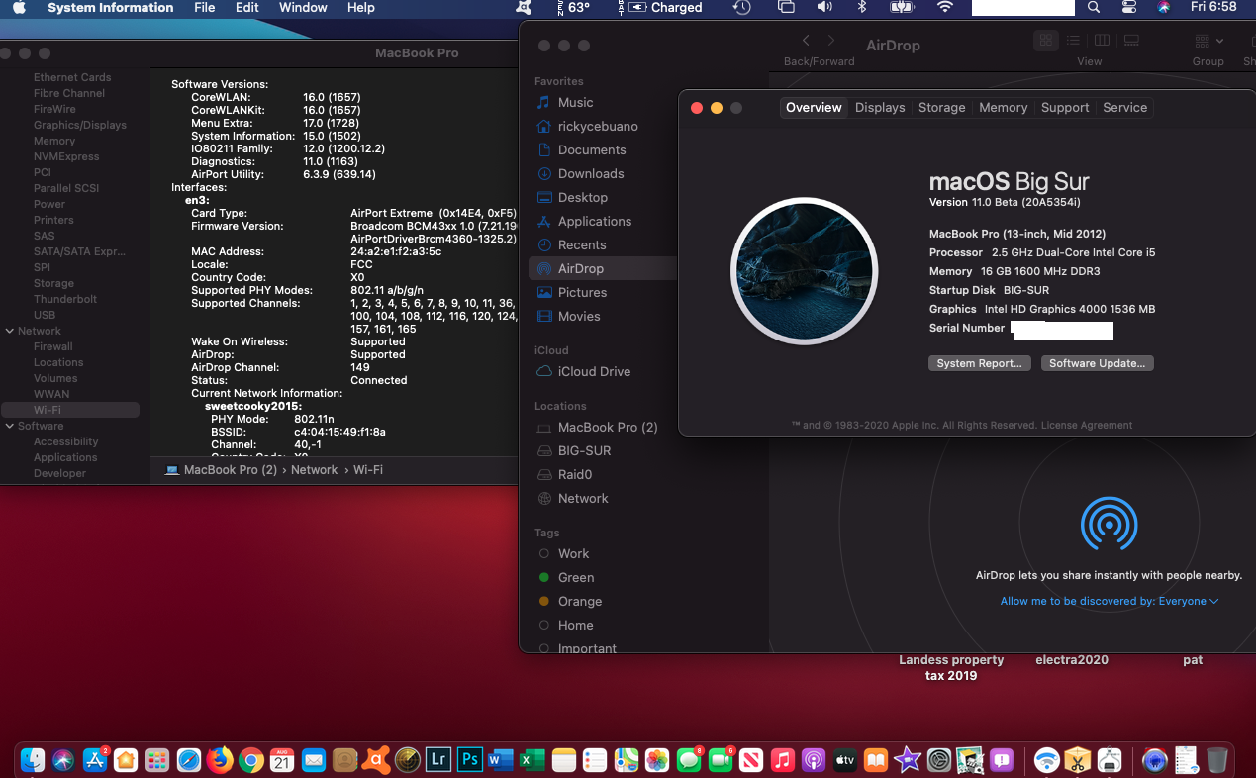The width and height of the screenshot is (1256, 778).
Task: Switch to the Storage tab
Action: point(941,108)
